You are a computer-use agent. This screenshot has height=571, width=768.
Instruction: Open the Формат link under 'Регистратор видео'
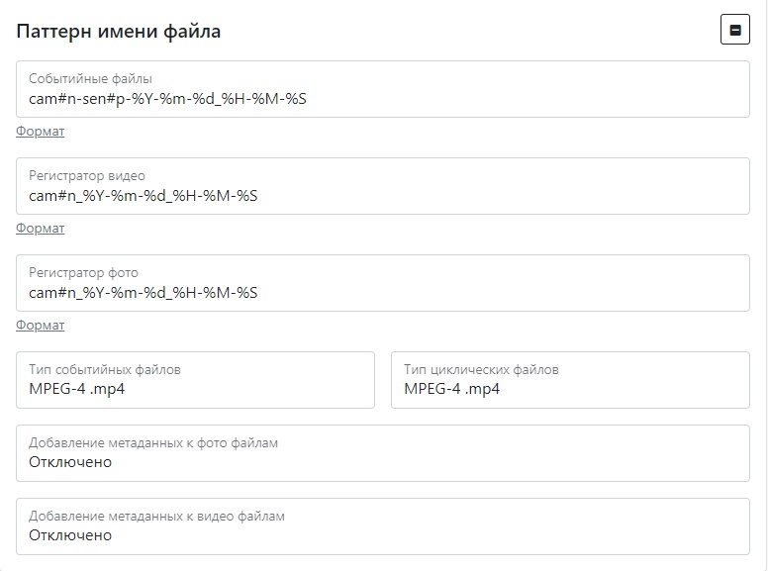(41, 229)
